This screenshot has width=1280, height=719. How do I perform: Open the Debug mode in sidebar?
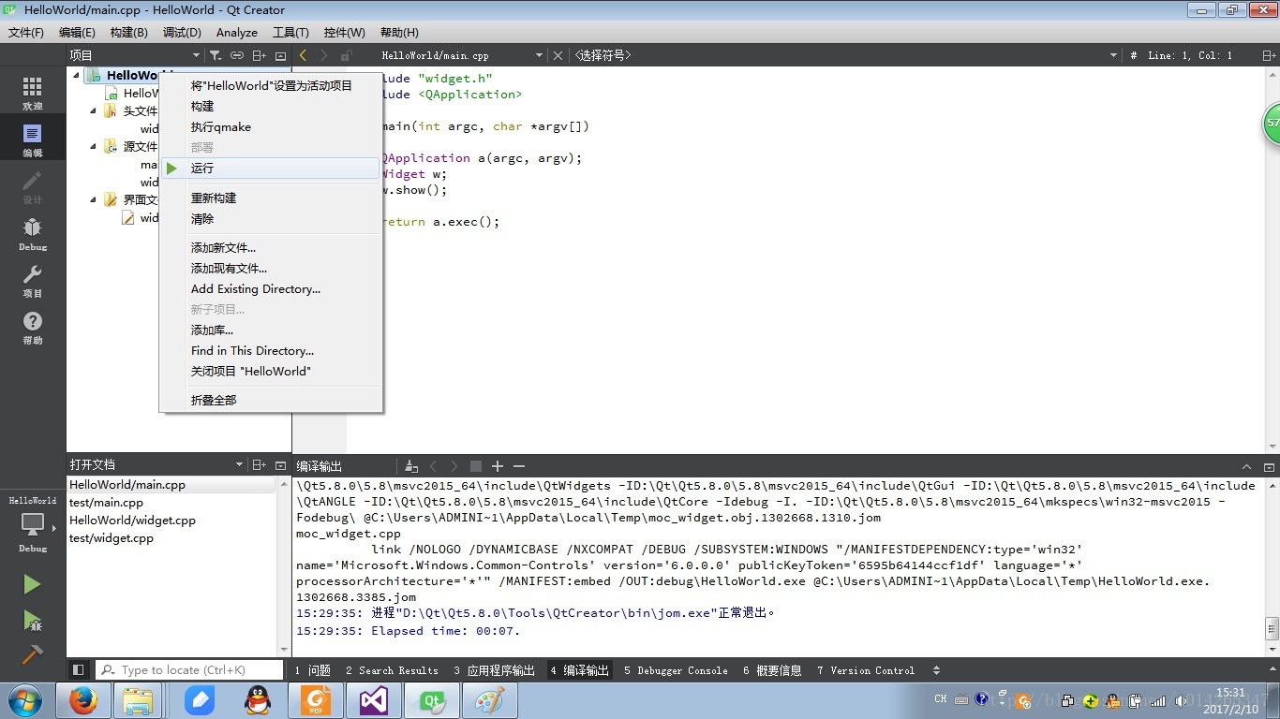(x=33, y=232)
